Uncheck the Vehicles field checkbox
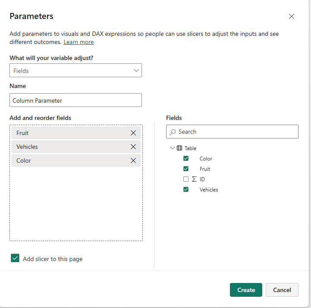 pos(186,189)
